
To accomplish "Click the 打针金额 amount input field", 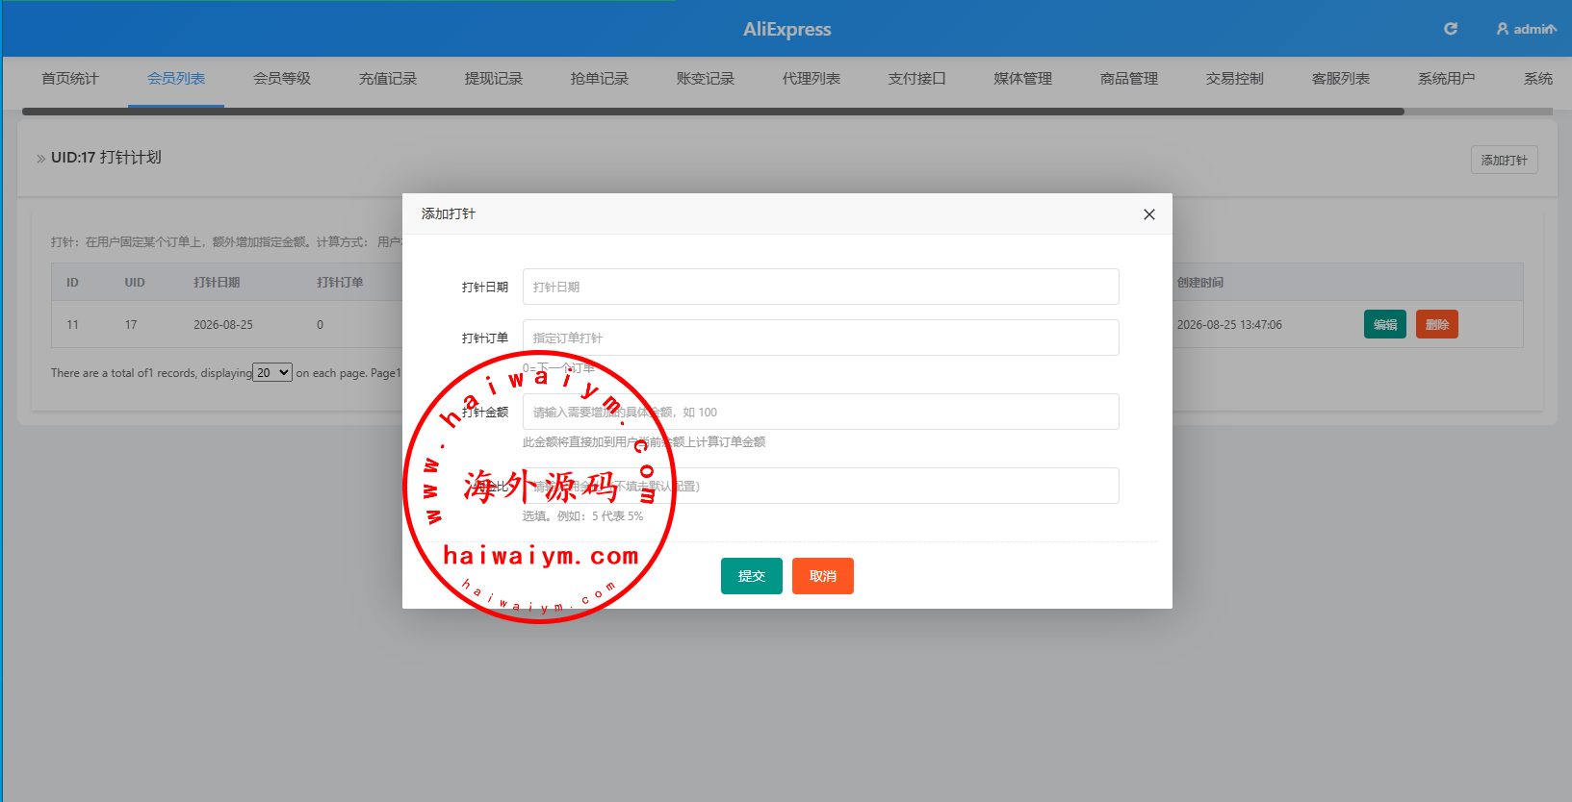I will point(821,412).
